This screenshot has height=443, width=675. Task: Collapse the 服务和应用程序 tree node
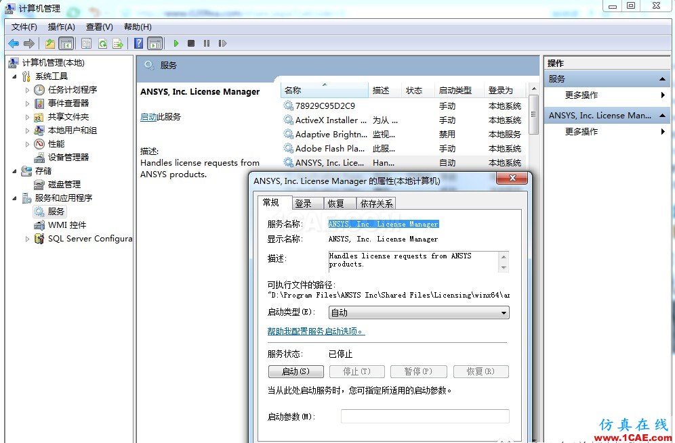(14, 198)
